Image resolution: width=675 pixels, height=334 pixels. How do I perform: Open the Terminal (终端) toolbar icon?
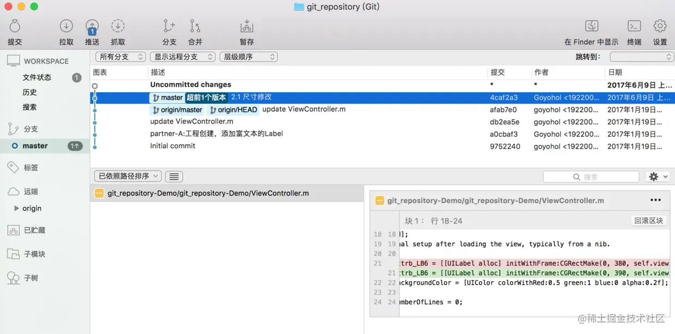[634, 26]
